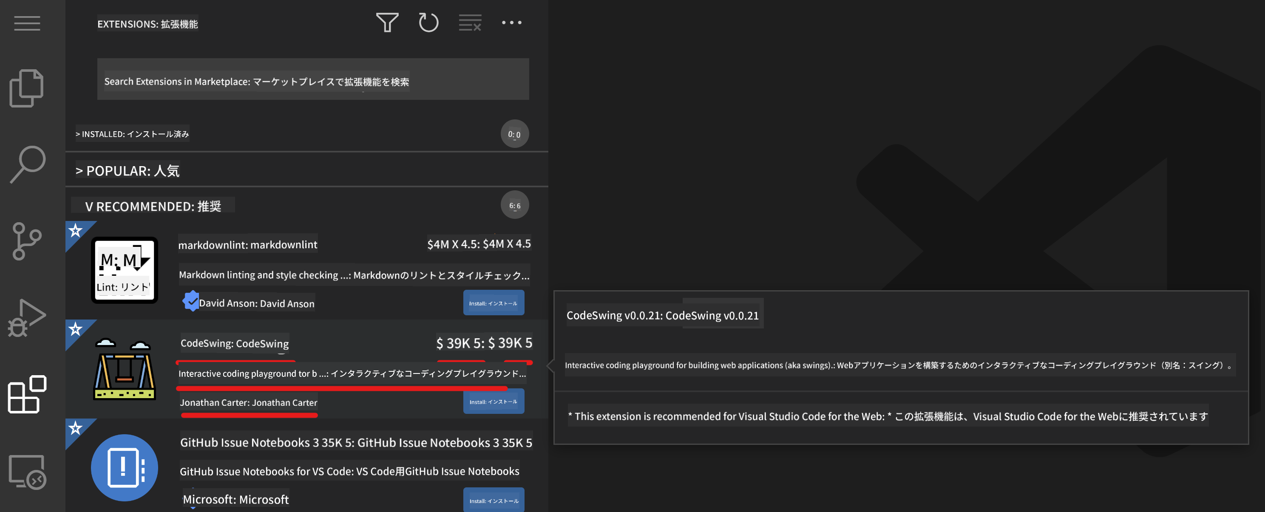Image resolution: width=1265 pixels, height=512 pixels.
Task: Collapse the RECOMMENDED section
Action: point(153,206)
